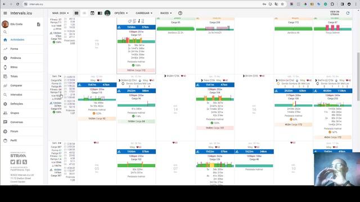Select Actividades in the sidebar
The image size is (360, 202).
[x=17, y=40]
